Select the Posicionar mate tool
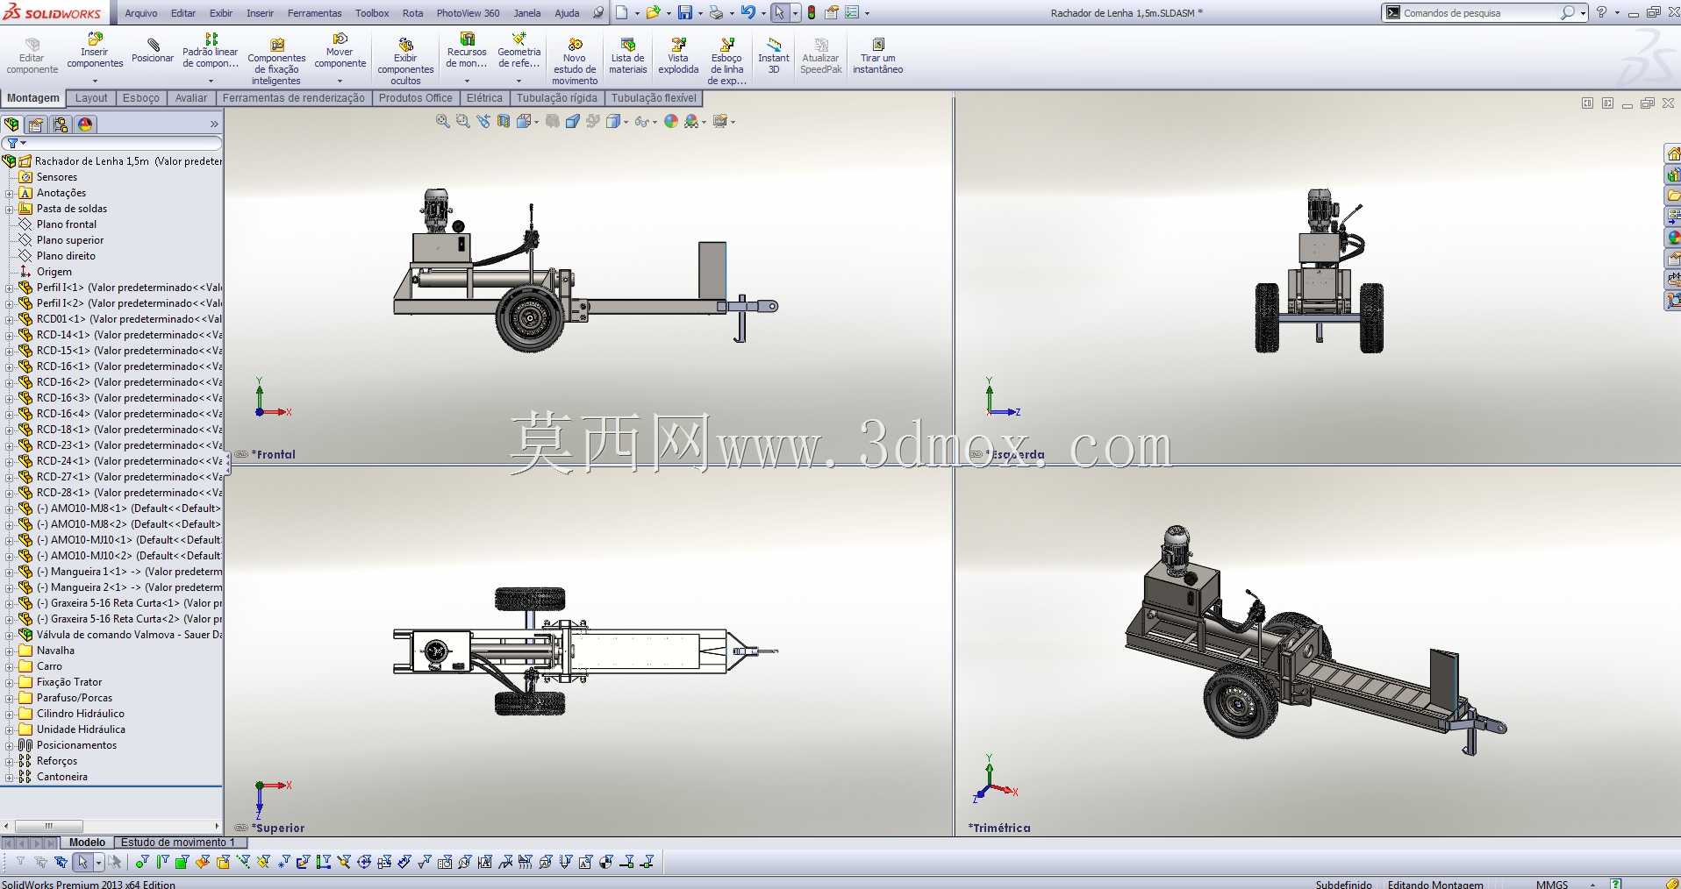 [x=153, y=51]
